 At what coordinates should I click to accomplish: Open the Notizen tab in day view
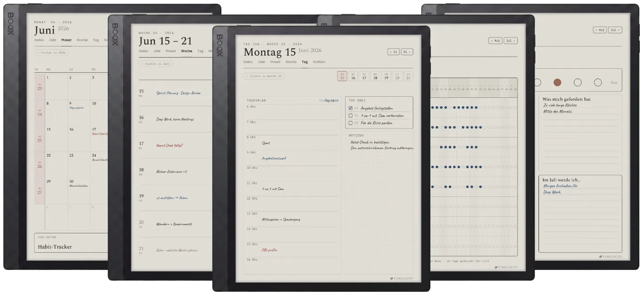point(319,62)
